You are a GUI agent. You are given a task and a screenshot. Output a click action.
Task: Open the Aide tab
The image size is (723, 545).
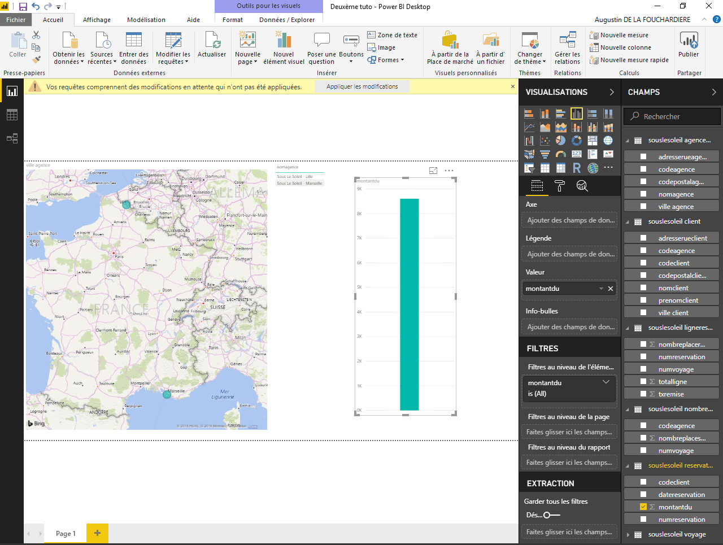point(193,20)
